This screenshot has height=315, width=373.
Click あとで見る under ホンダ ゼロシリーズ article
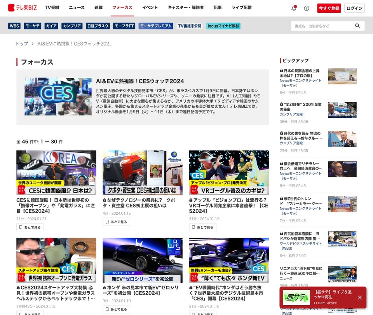pos(116,309)
